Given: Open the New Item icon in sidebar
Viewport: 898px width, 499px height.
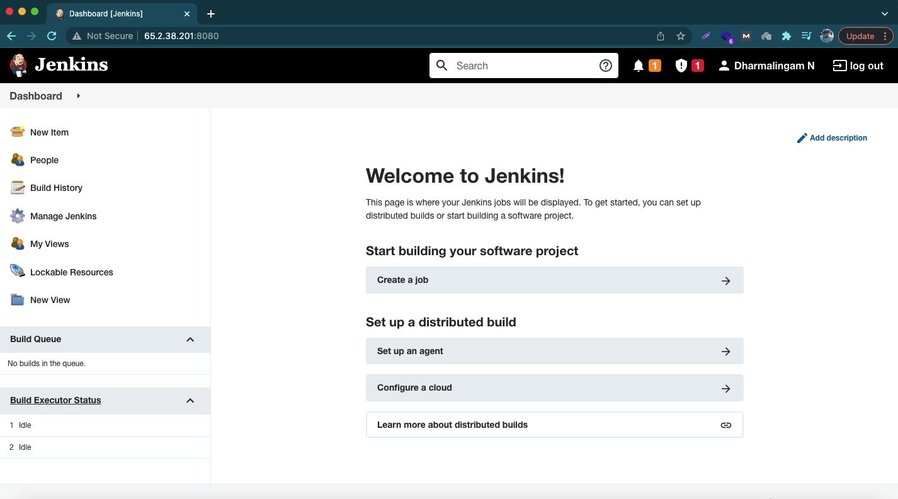Looking at the screenshot, I should click(18, 132).
